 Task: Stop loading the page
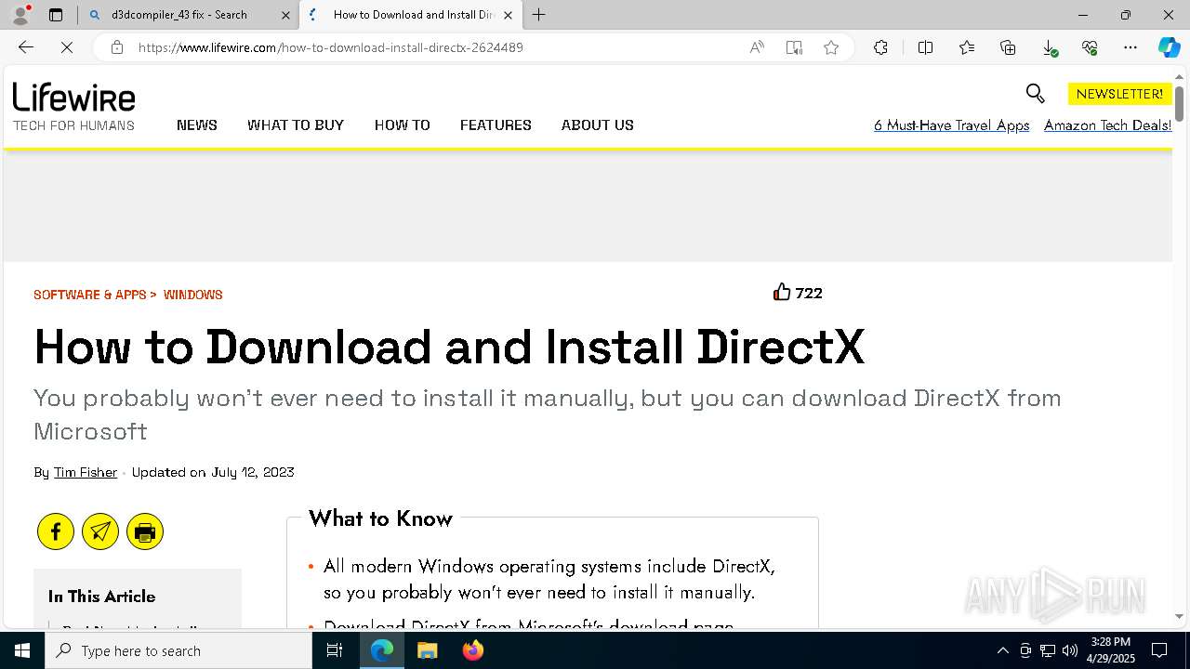67,47
